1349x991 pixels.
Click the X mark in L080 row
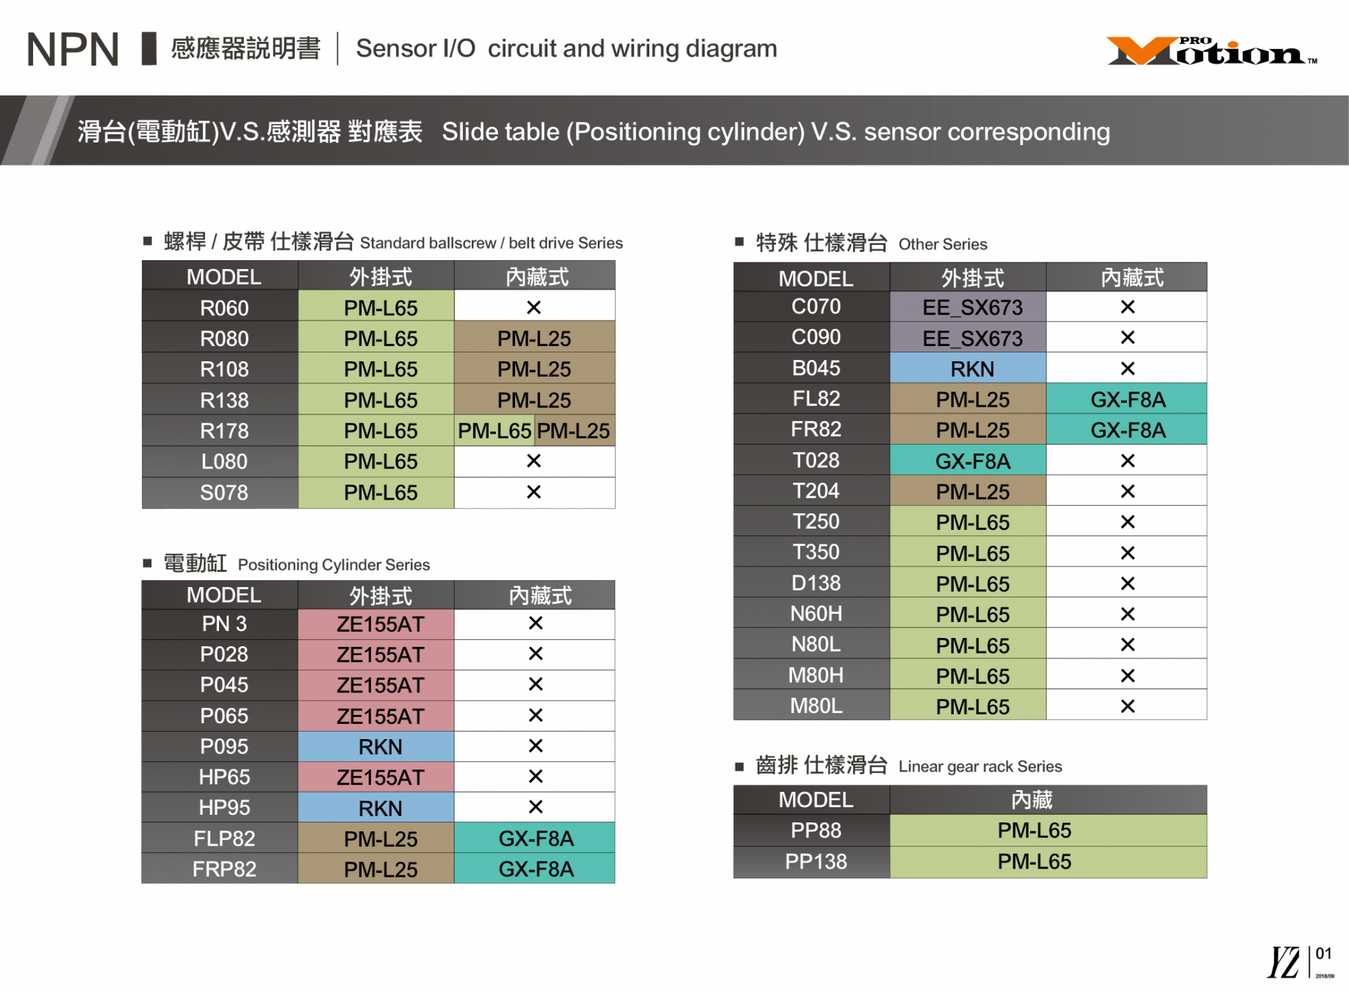point(534,461)
